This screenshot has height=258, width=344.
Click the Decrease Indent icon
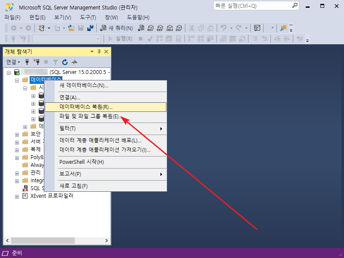coord(277,39)
